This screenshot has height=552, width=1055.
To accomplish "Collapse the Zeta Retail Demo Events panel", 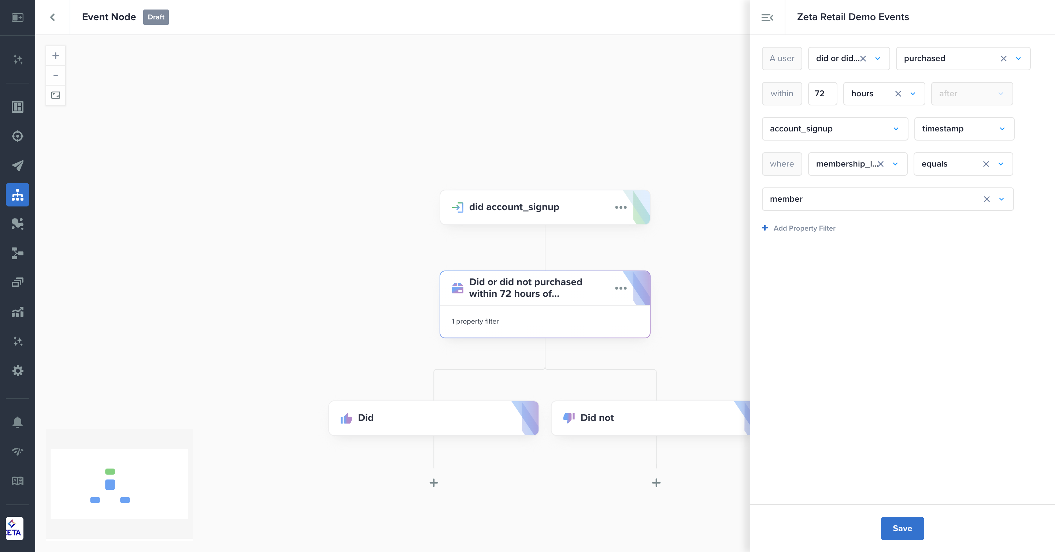I will [x=767, y=17].
